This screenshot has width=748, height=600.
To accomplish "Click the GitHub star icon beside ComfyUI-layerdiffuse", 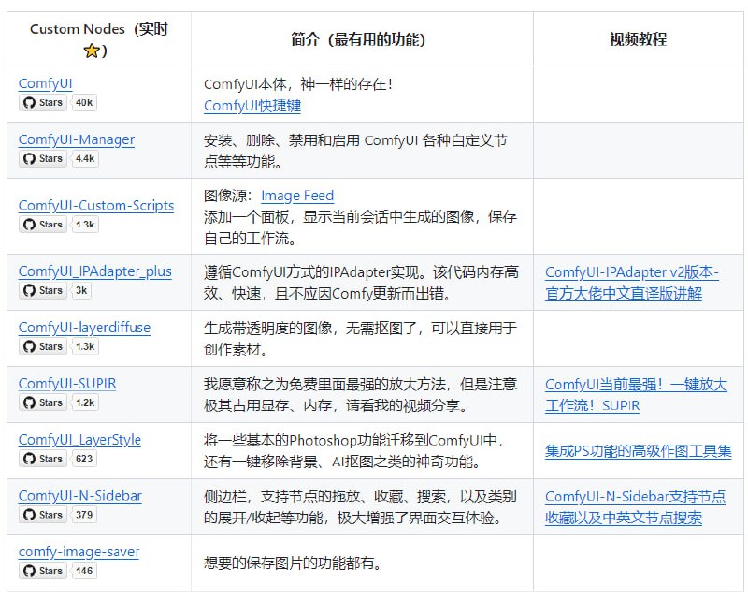I will click(28, 346).
